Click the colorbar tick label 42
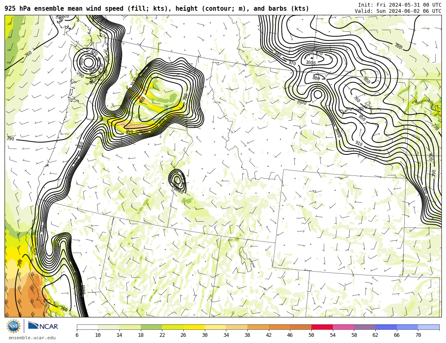This screenshot has width=446, height=343. (x=268, y=335)
